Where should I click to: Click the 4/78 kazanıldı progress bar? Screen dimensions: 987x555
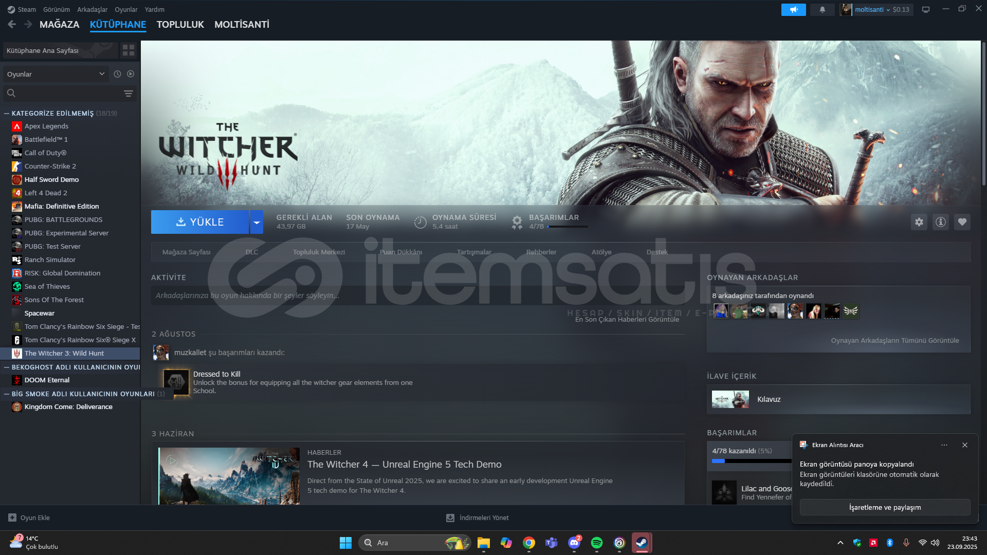pos(752,461)
